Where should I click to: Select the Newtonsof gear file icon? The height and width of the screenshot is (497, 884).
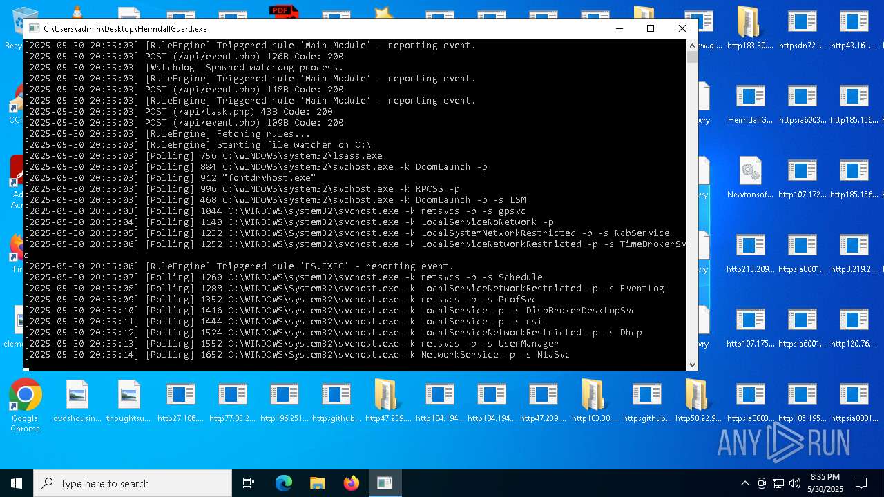pos(750,177)
